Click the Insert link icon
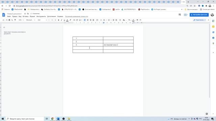 click(x=74, y=20)
